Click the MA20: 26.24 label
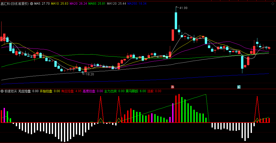Viewport: 276px width, 143px height. (x=78, y=4)
